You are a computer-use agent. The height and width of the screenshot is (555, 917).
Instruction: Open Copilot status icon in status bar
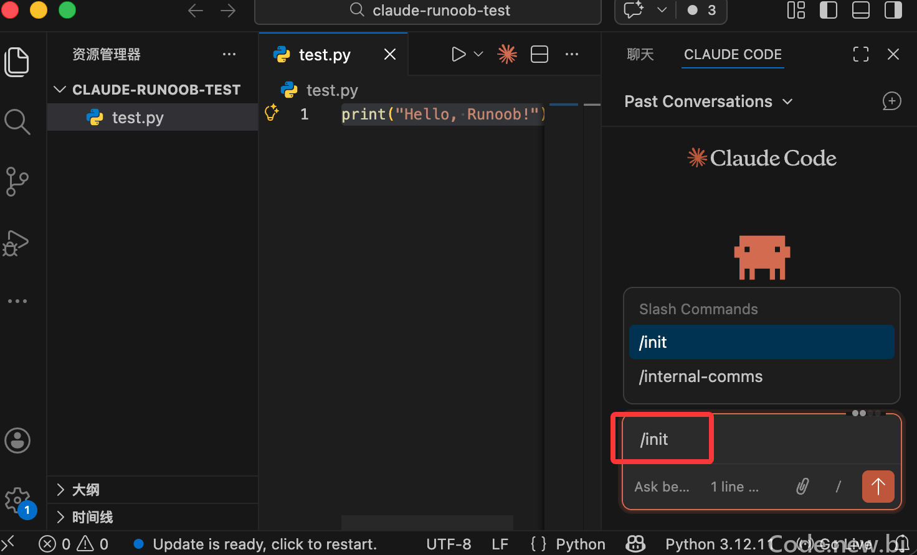(x=635, y=544)
